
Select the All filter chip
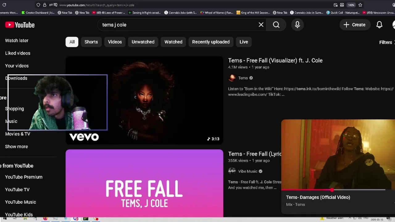(x=72, y=42)
